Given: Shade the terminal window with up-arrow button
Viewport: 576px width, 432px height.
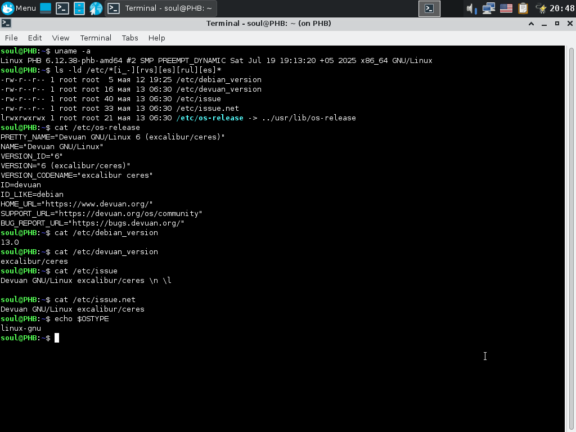Looking at the screenshot, I should pyautogui.click(x=531, y=24).
